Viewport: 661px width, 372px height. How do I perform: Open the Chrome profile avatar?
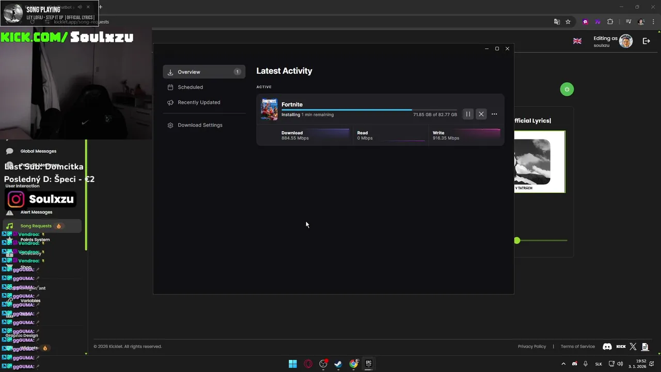coord(641,22)
